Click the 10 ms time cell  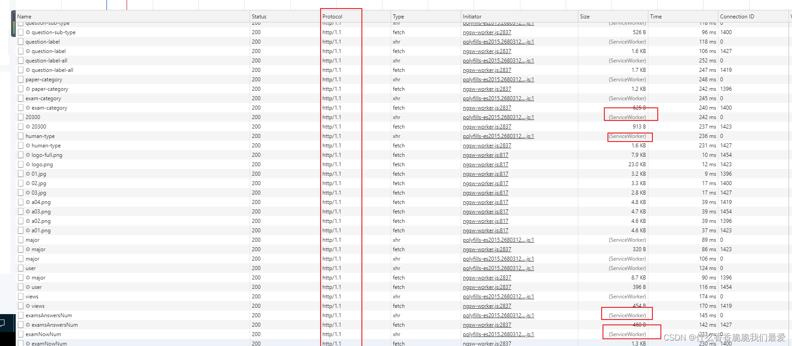tap(709, 155)
